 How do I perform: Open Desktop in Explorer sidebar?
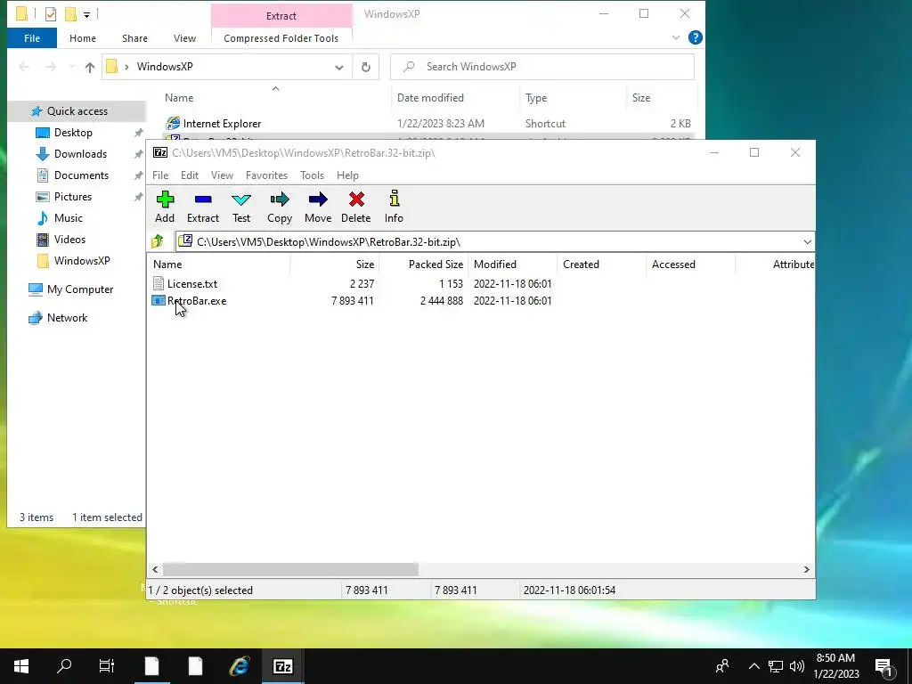point(73,133)
